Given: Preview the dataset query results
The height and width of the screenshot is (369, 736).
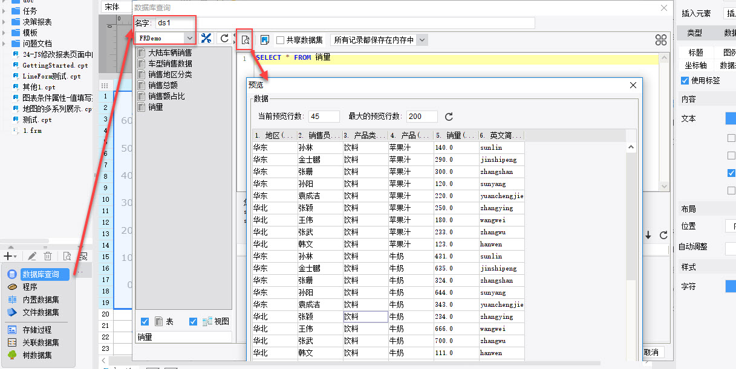Looking at the screenshot, I should (245, 40).
